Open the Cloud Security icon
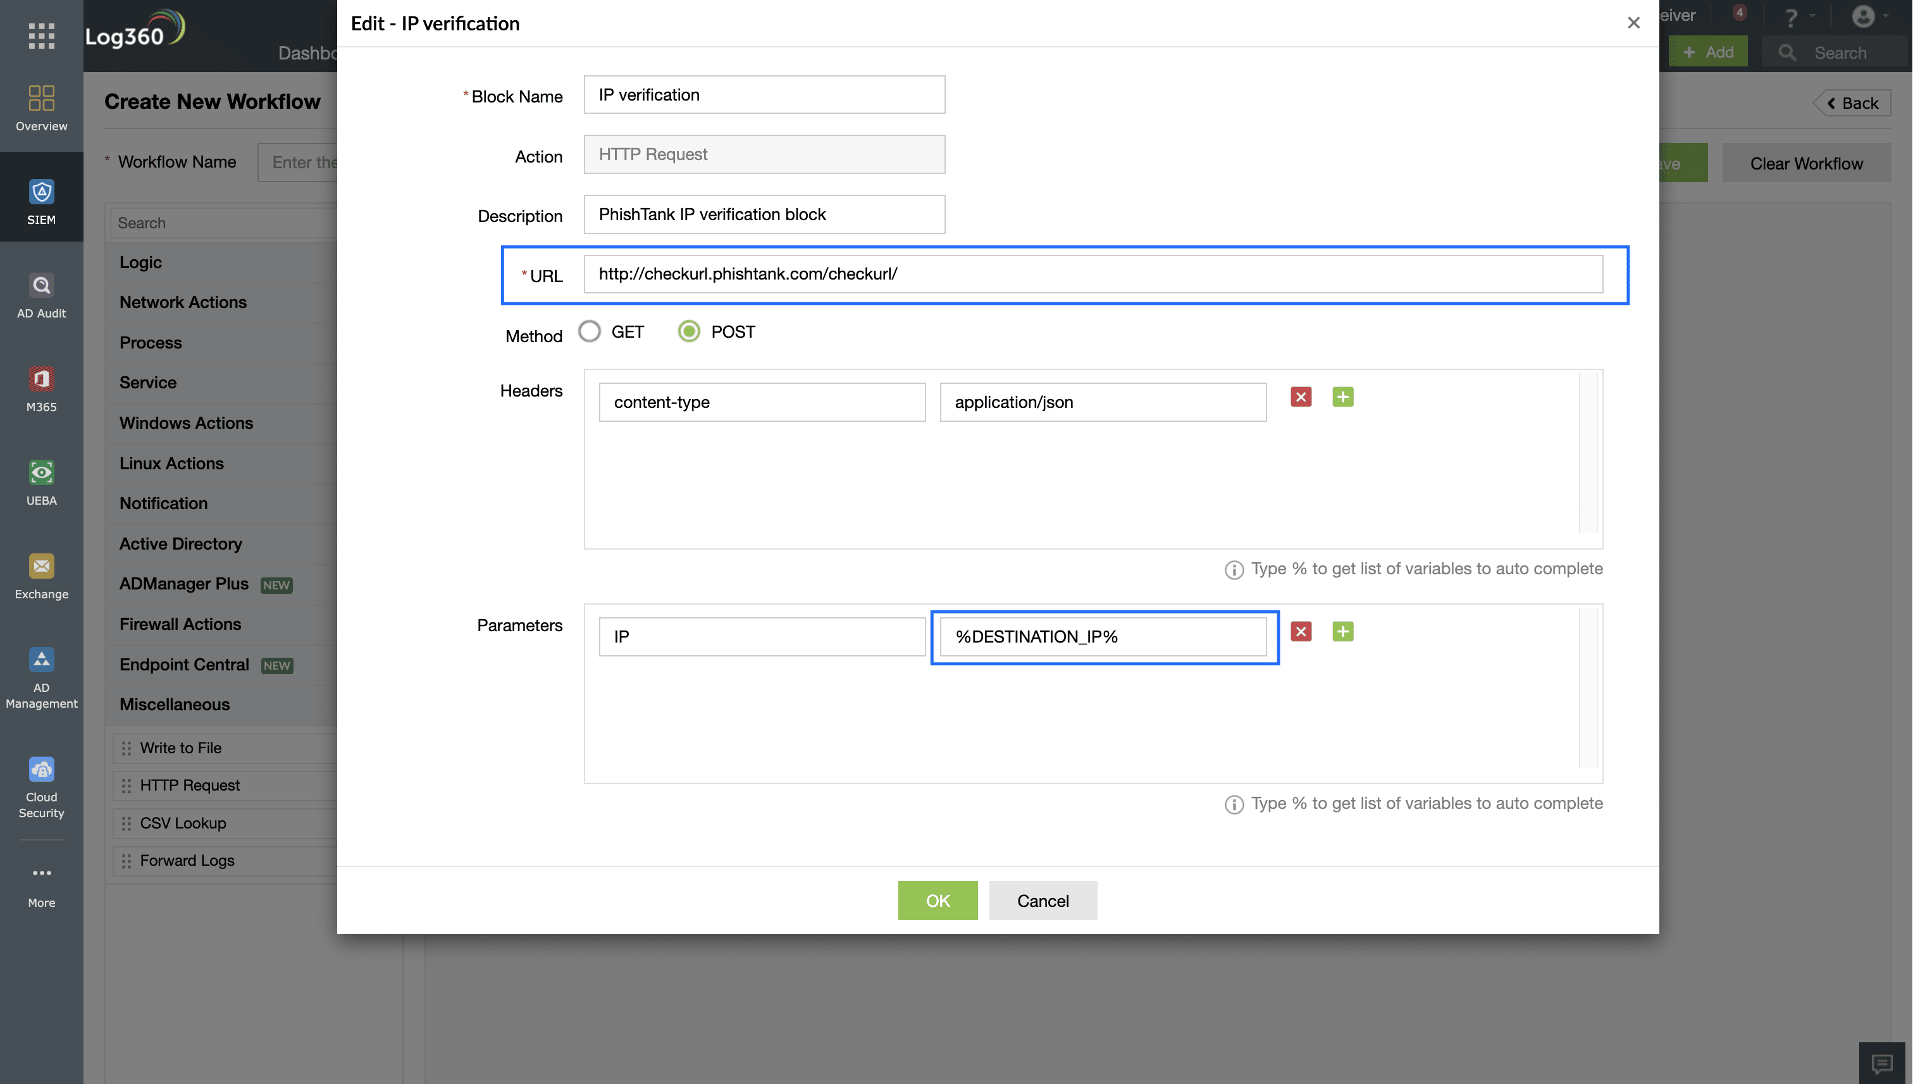 coord(42,770)
